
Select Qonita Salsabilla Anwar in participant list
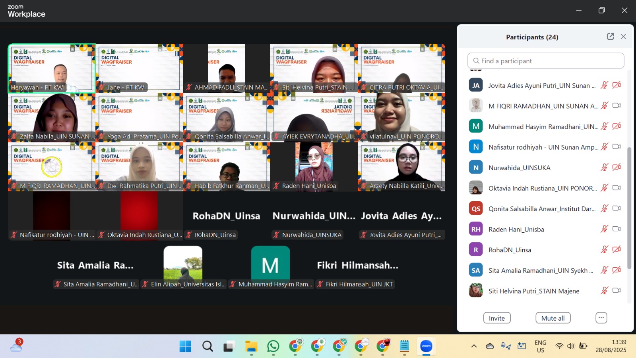pyautogui.click(x=541, y=209)
